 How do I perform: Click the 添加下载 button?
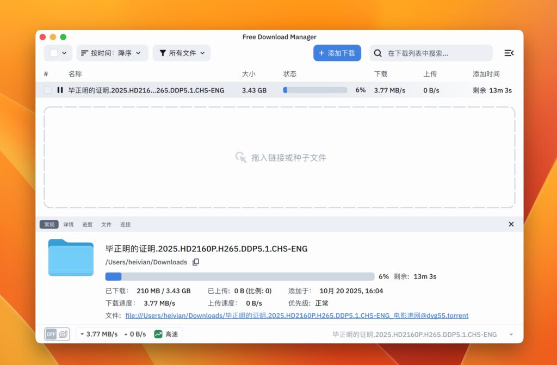(x=337, y=53)
